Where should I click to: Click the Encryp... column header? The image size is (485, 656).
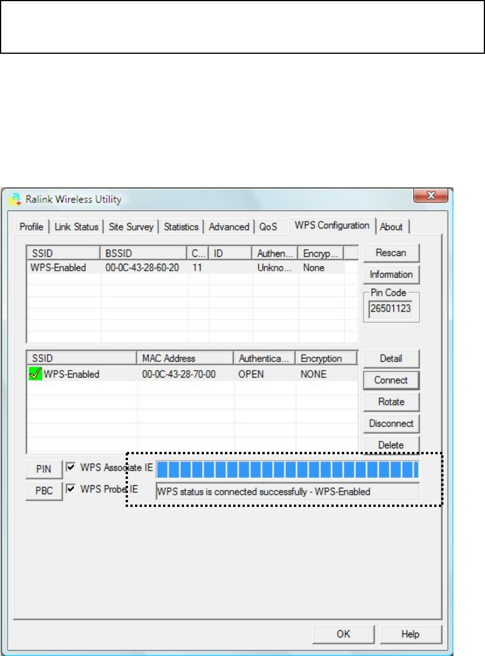click(321, 253)
